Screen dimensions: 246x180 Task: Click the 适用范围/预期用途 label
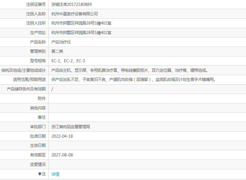[x=29, y=80]
